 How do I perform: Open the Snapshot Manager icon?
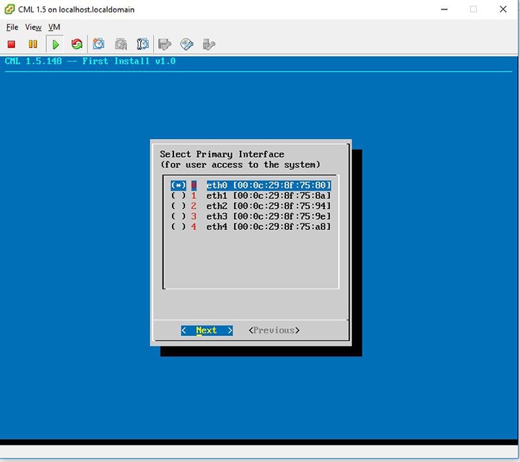142,44
